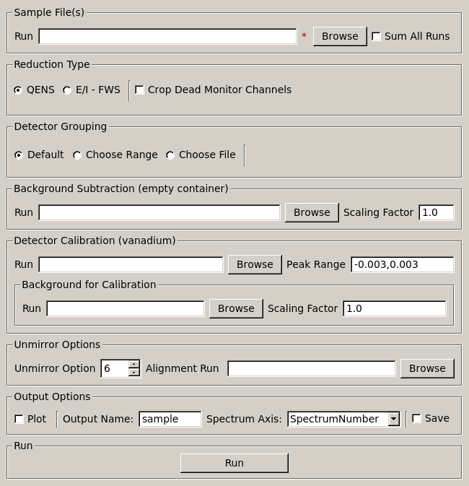Toggle the Save checkbox

pos(416,419)
